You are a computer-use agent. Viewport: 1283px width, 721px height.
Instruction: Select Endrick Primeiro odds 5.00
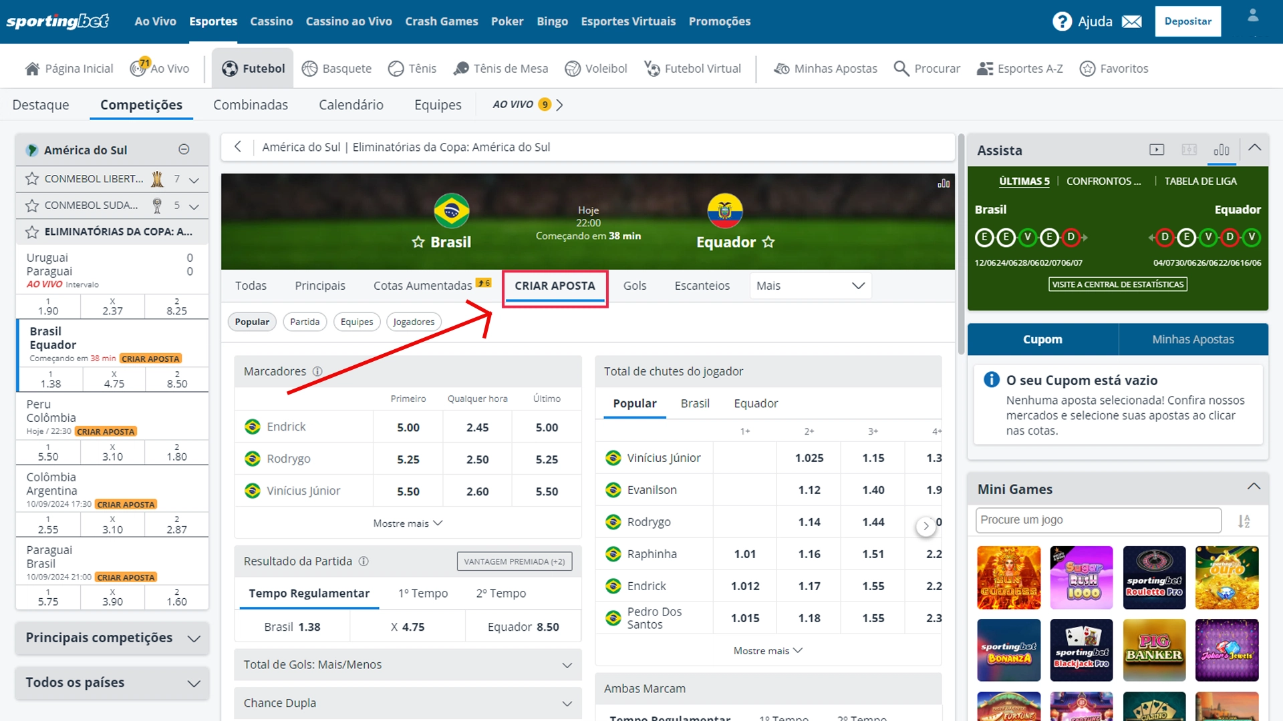tap(408, 427)
